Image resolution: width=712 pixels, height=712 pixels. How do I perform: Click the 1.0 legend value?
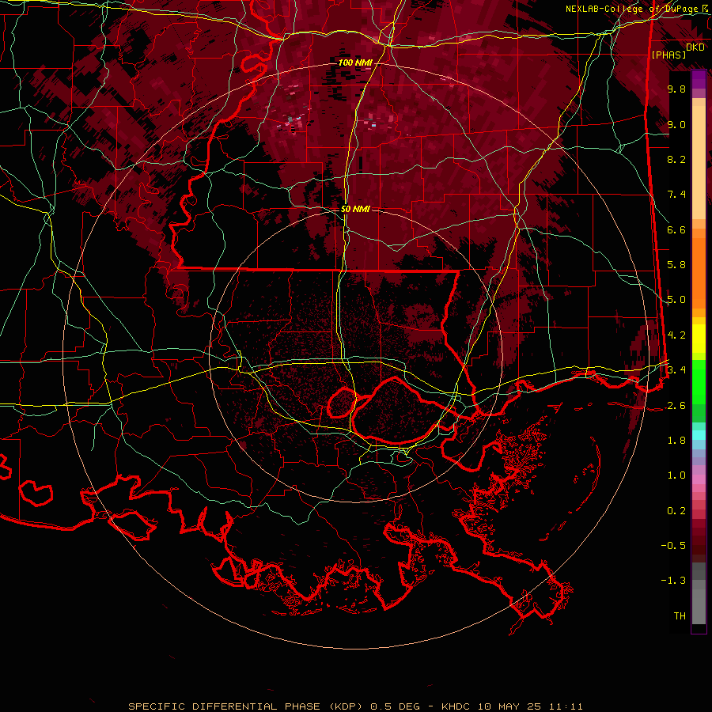click(x=676, y=475)
